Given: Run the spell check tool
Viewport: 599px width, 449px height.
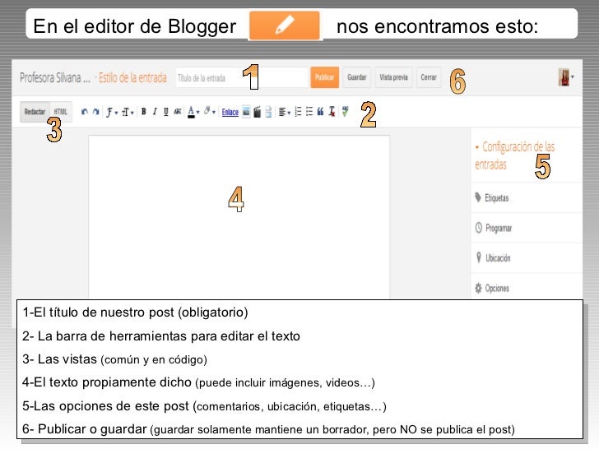Looking at the screenshot, I should coord(345,111).
